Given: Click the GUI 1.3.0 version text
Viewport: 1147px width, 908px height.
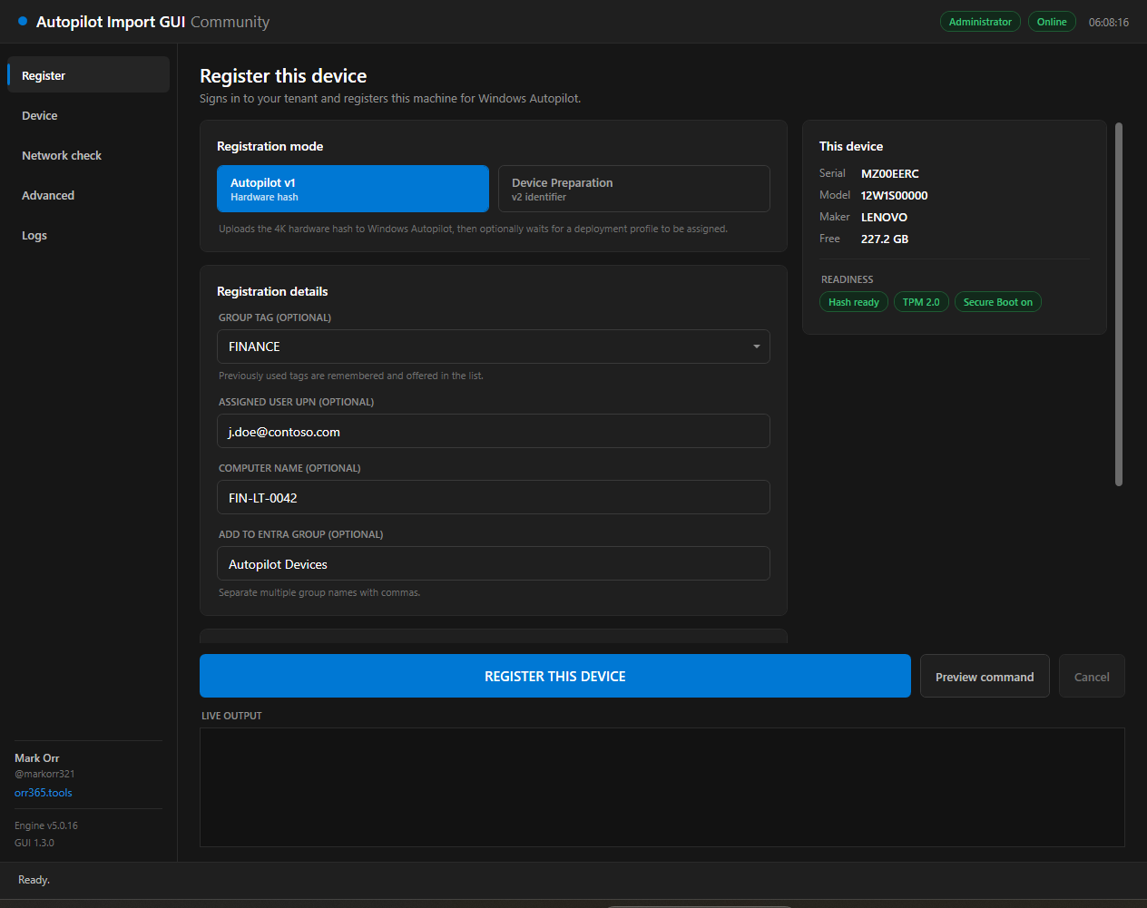Looking at the screenshot, I should [x=34, y=843].
